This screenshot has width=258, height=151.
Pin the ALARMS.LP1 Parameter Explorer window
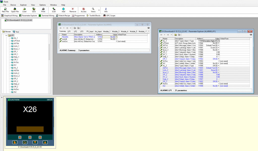(251, 35)
